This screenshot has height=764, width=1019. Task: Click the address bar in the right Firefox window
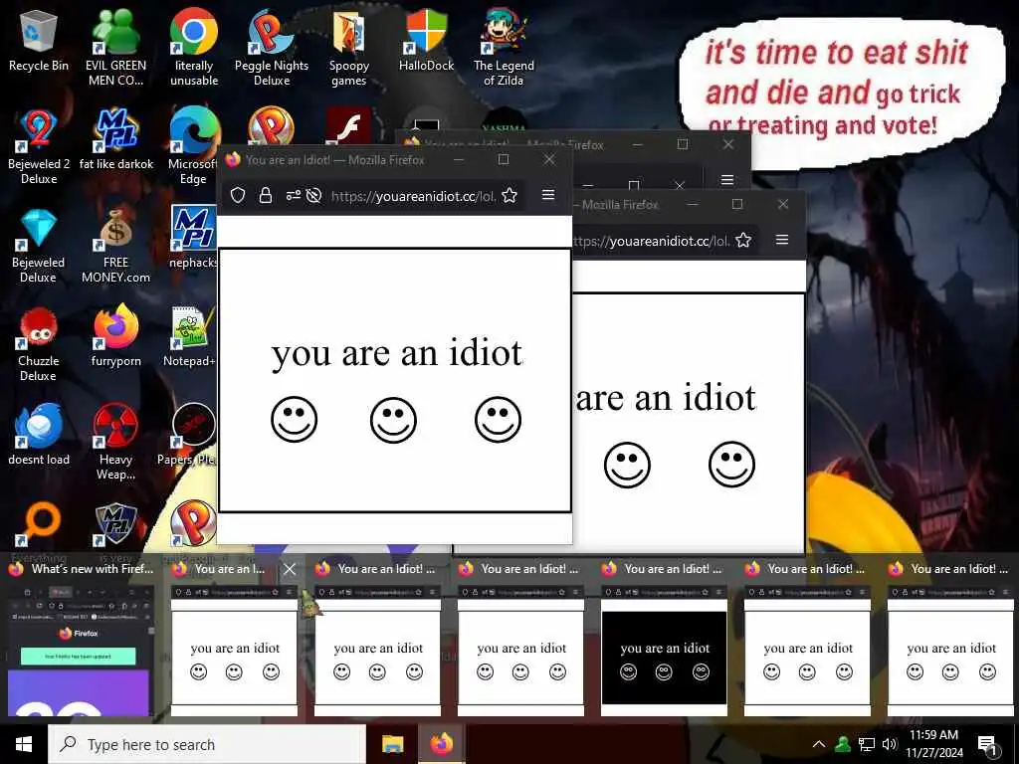pyautogui.click(x=651, y=241)
